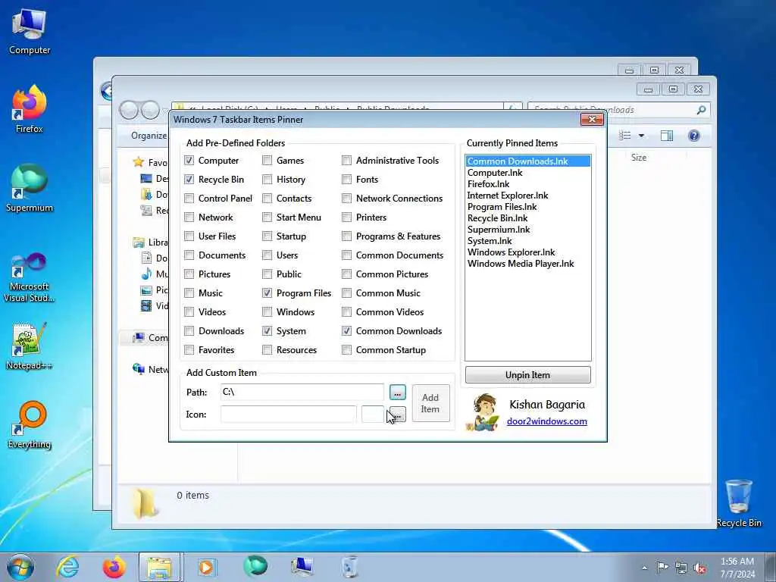This screenshot has height=582, width=776.
Task: Browse for a custom path button
Action: [x=397, y=393]
